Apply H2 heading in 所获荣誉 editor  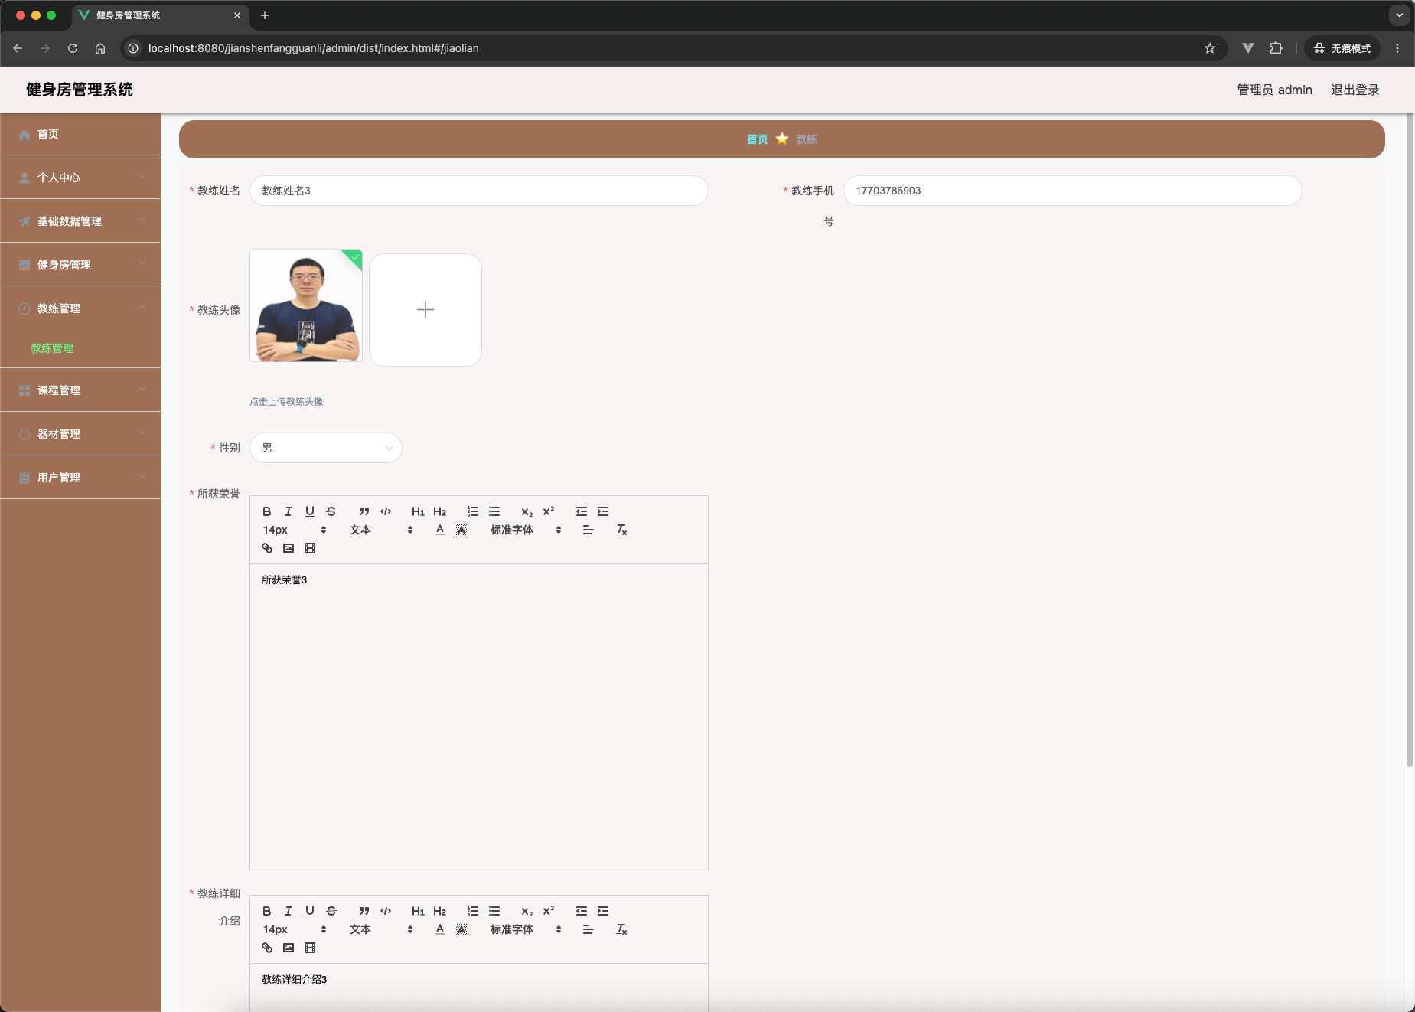pos(439,511)
